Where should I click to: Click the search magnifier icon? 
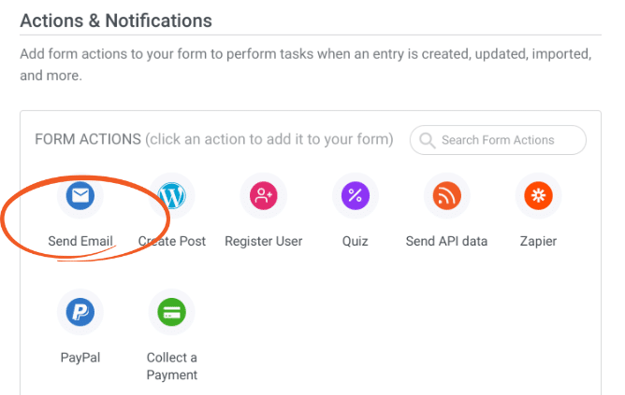click(428, 140)
